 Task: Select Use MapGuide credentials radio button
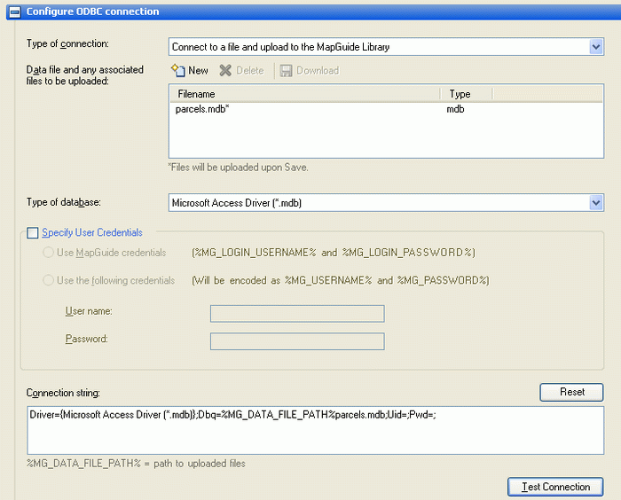pos(48,253)
